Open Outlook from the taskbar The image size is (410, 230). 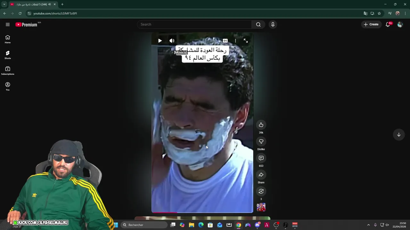[x=220, y=225]
